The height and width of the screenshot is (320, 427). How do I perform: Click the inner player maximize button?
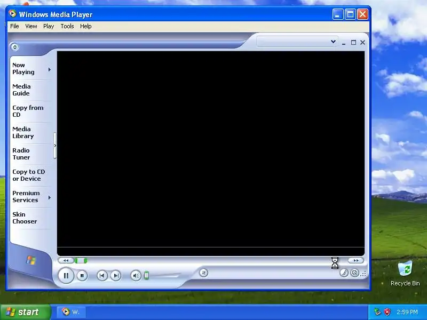(x=353, y=43)
